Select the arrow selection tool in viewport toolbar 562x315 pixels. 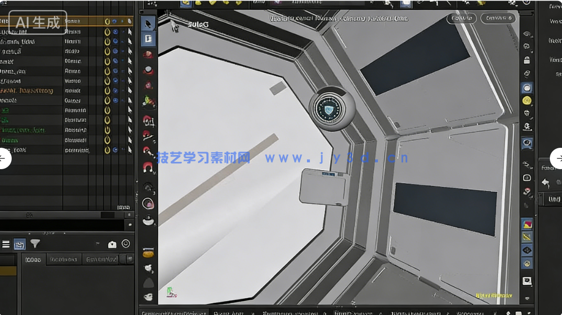148,23
